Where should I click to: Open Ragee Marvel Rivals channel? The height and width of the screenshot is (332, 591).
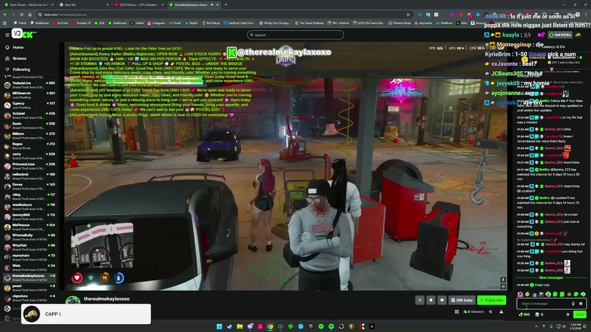point(29,146)
